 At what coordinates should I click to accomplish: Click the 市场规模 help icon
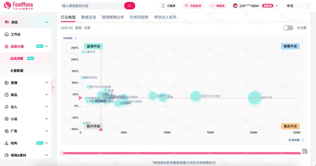(x=303, y=140)
